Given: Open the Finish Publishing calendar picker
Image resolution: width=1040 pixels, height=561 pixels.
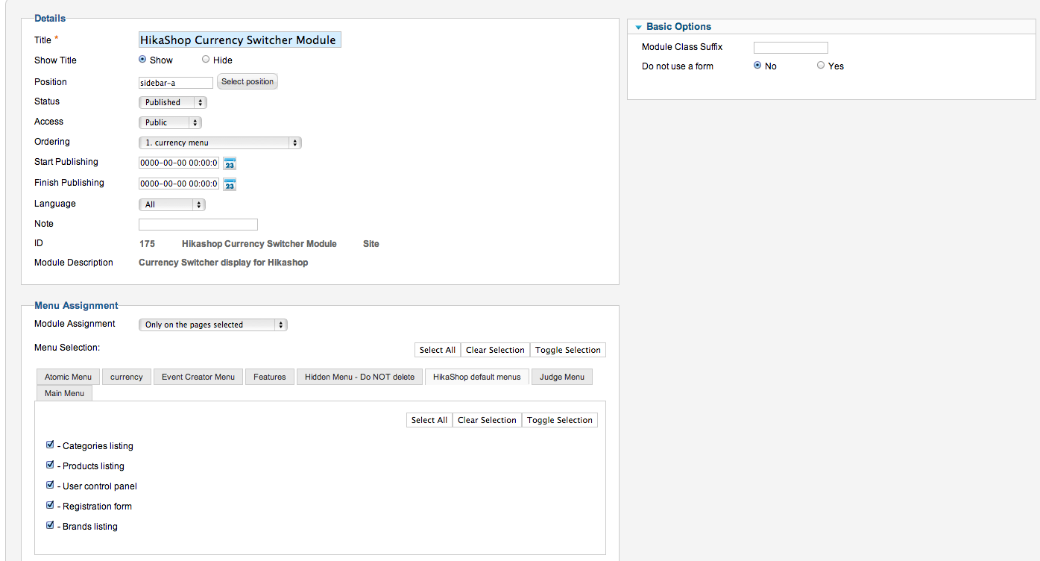Looking at the screenshot, I should point(230,184).
